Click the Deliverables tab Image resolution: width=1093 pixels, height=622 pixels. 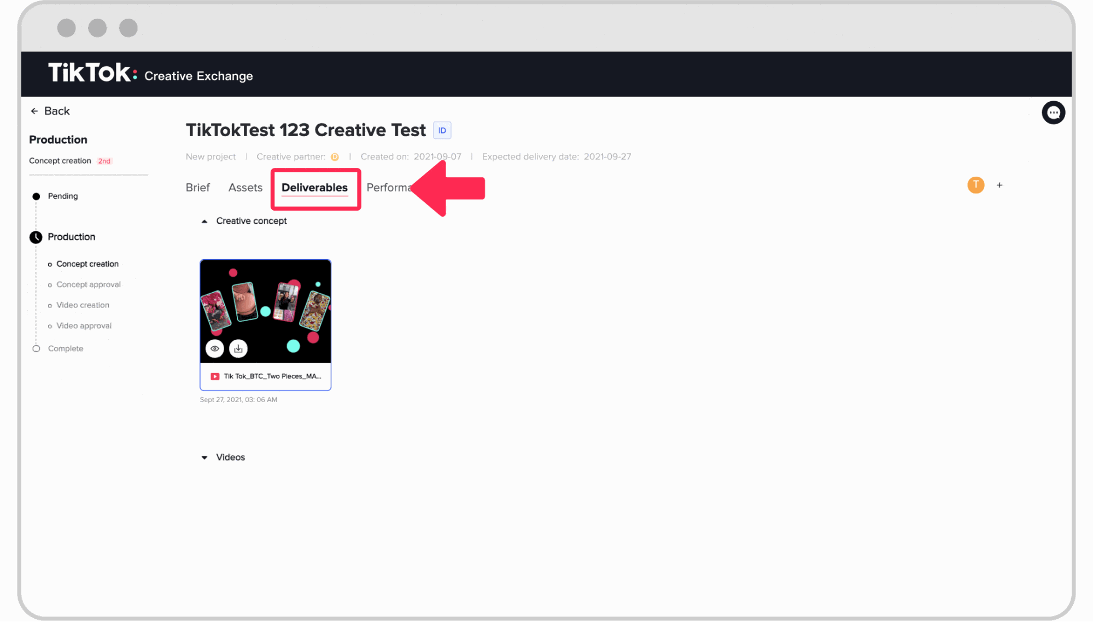[x=314, y=187]
